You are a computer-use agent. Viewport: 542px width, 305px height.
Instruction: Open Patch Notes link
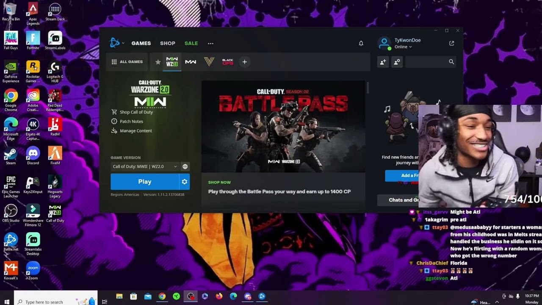click(x=127, y=121)
